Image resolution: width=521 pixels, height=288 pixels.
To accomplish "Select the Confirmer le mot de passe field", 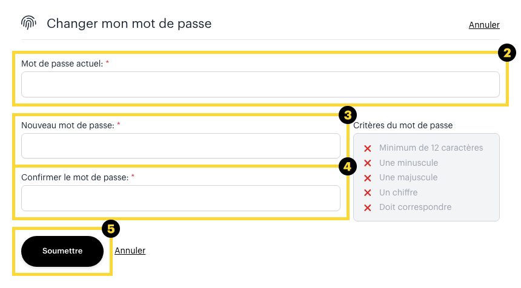I will (181, 198).
